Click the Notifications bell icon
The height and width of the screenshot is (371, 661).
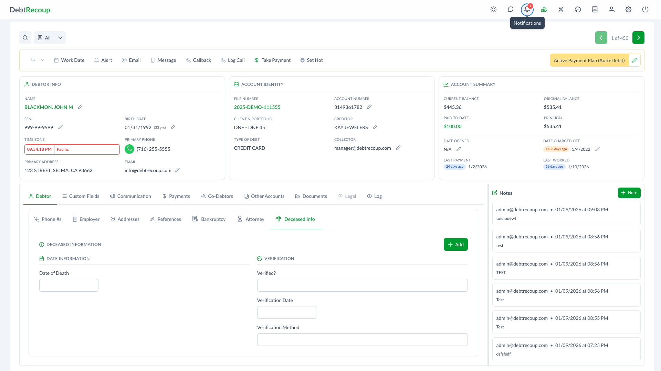(x=527, y=10)
